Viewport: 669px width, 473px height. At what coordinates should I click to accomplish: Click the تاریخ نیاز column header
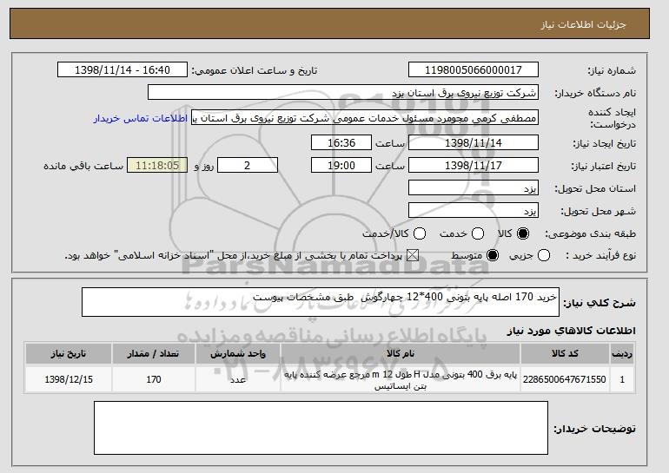[69, 354]
